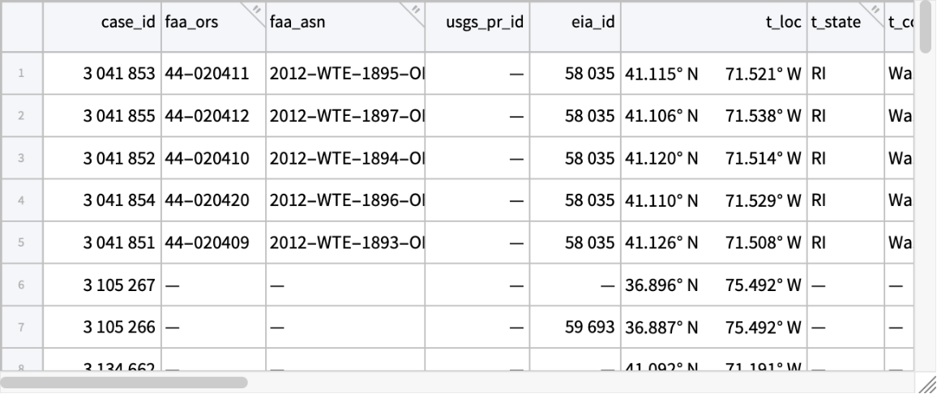Image resolution: width=937 pixels, height=394 pixels.
Task: Click the string-type corner marker on t_state header
Action: point(877,10)
